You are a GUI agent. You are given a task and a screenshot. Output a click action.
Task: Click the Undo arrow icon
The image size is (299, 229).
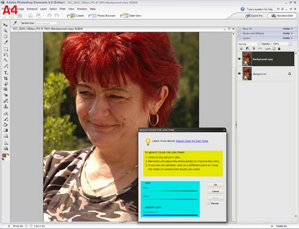click(x=49, y=16)
